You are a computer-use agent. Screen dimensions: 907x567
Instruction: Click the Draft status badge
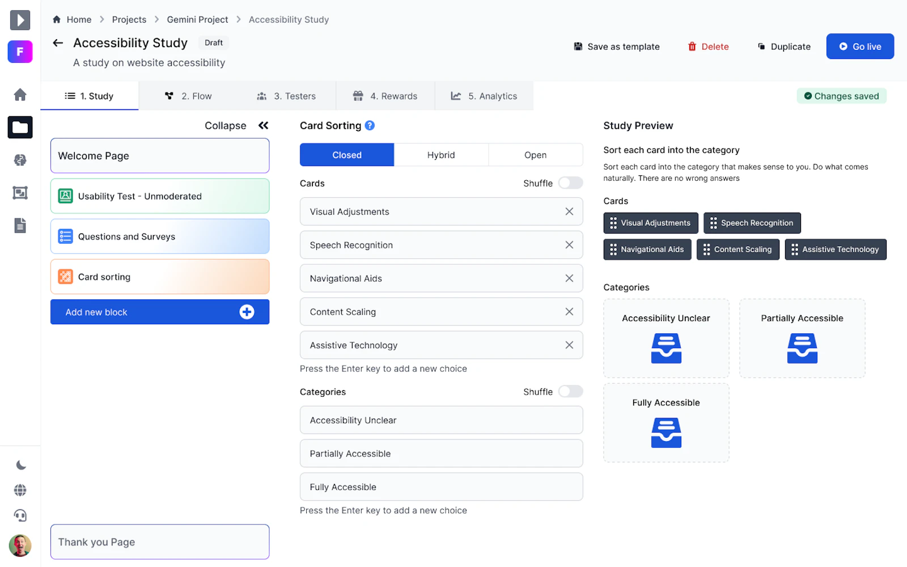click(214, 43)
